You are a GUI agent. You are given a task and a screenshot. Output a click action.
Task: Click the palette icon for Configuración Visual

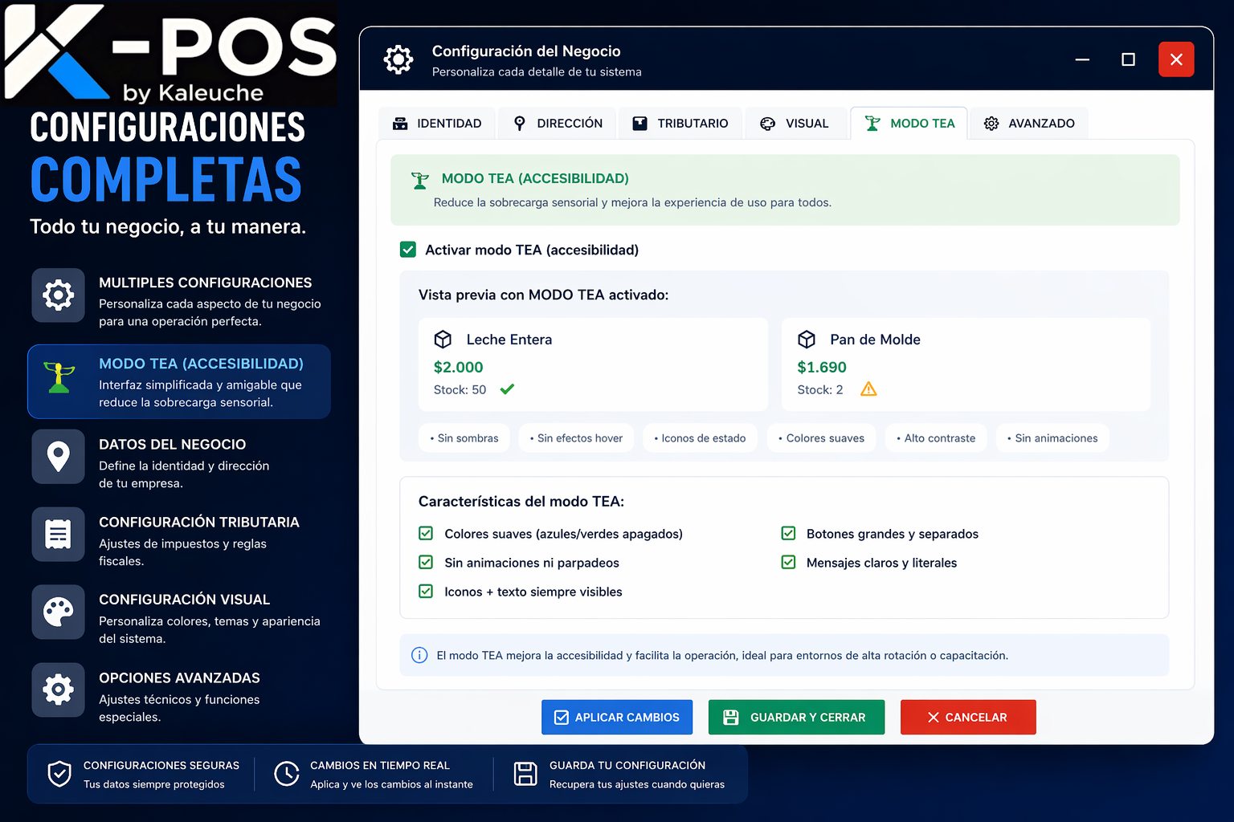point(58,612)
